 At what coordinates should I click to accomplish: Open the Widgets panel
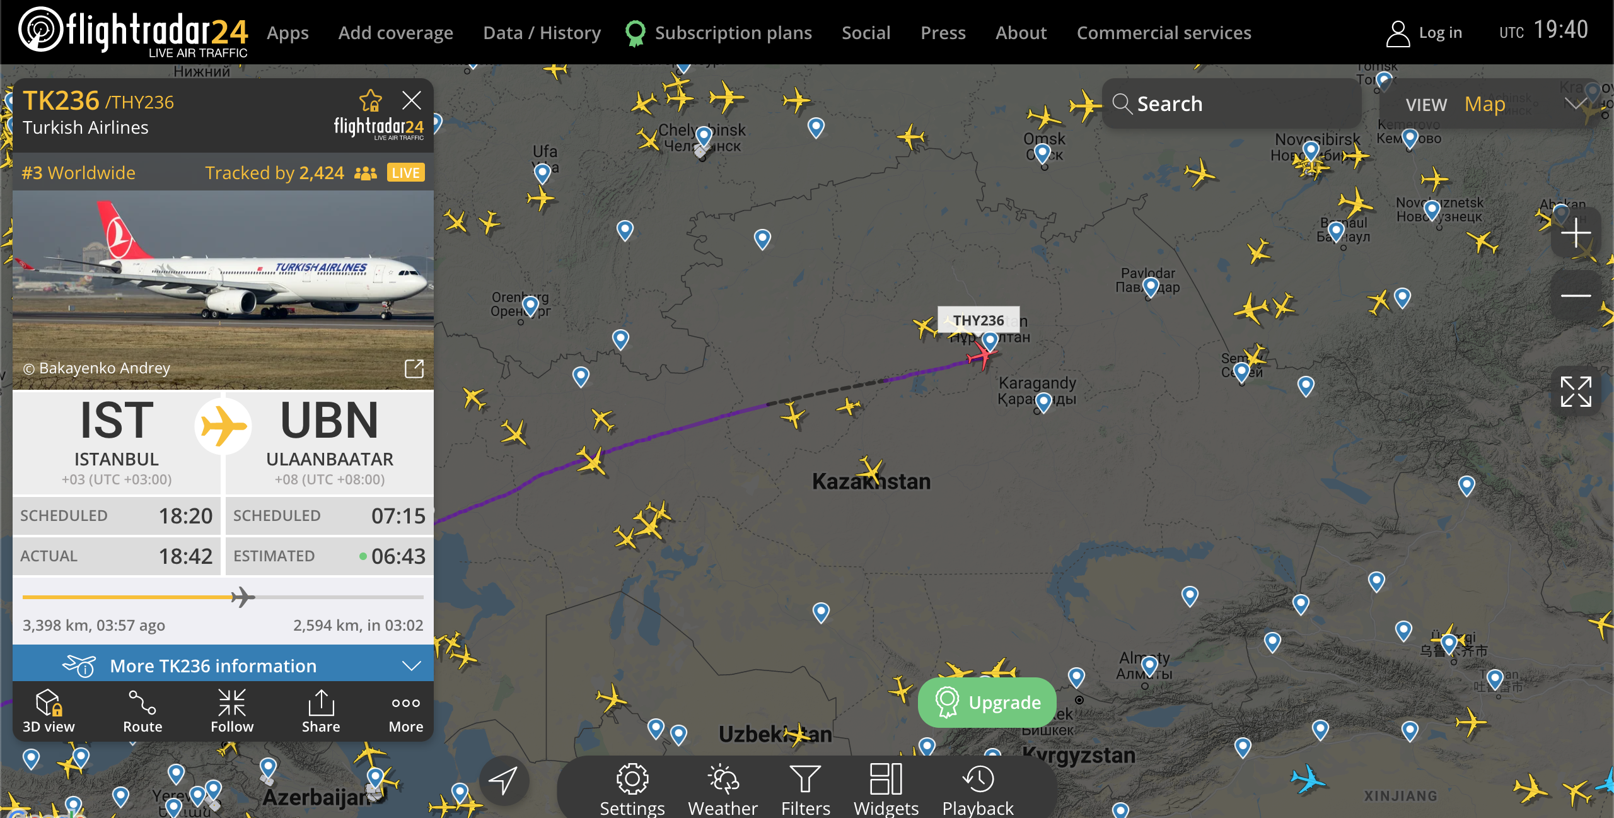[x=886, y=790]
